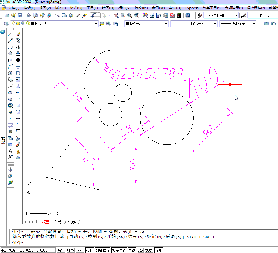Toggle 对象追踪 object tracking

(x=119, y=250)
